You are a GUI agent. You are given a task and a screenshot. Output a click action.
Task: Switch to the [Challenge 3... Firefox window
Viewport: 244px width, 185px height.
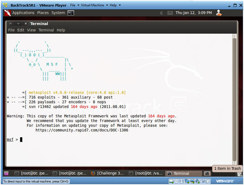click(x=107, y=173)
